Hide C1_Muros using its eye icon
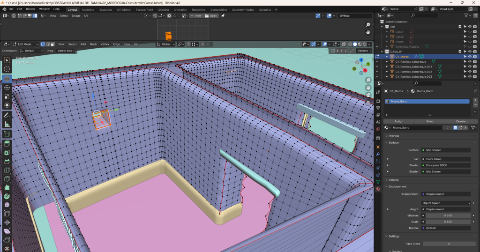 click(x=470, y=56)
